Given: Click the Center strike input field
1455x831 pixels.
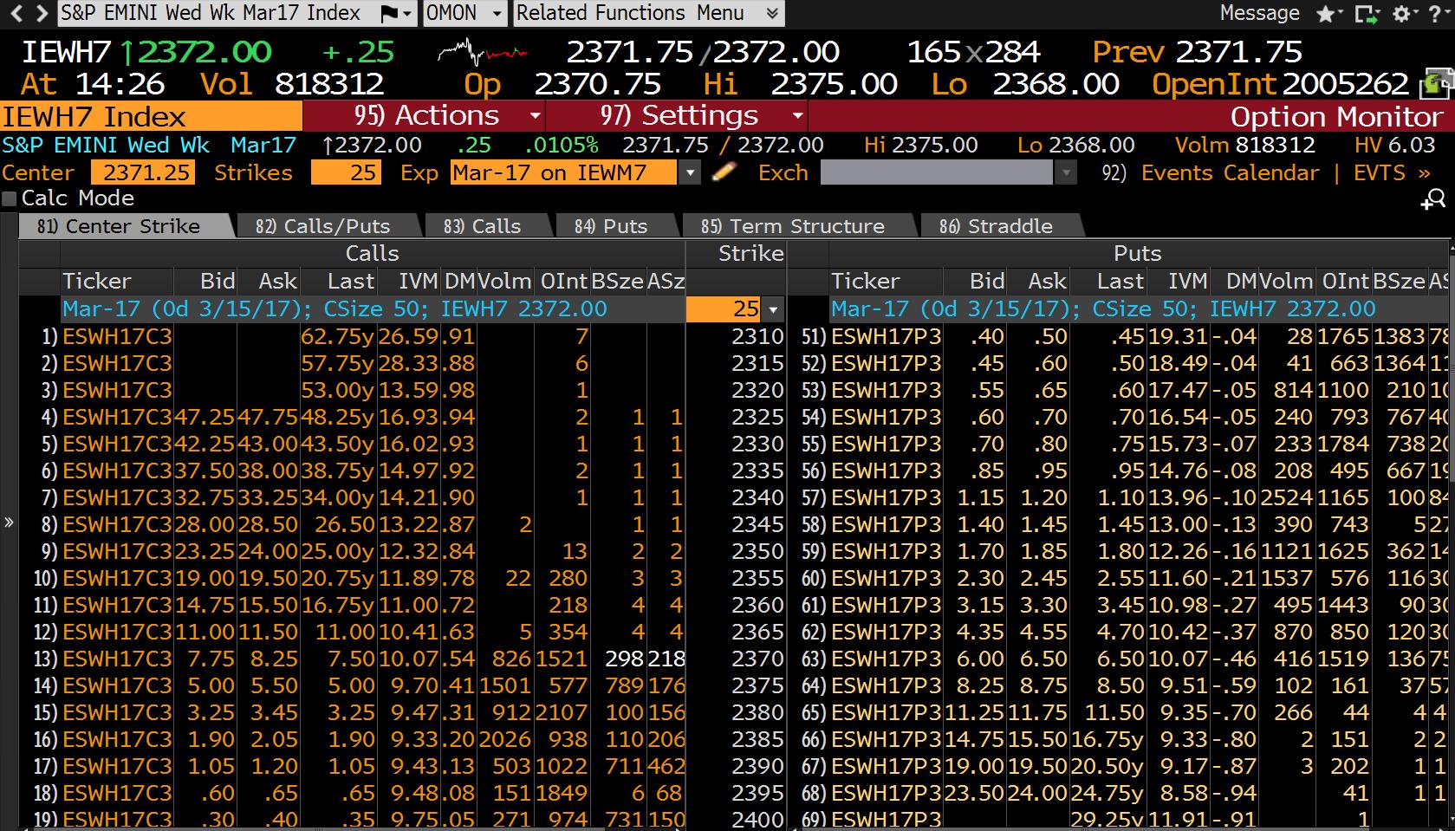Looking at the screenshot, I should pyautogui.click(x=143, y=172).
